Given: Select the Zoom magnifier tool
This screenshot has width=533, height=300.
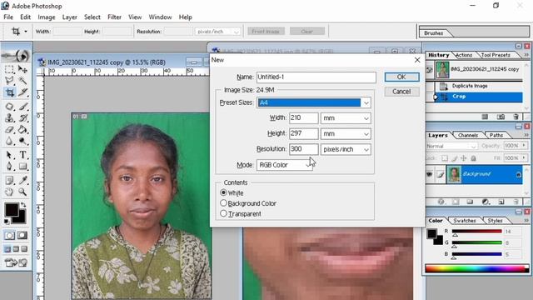Looking at the screenshot, I should tap(22, 192).
